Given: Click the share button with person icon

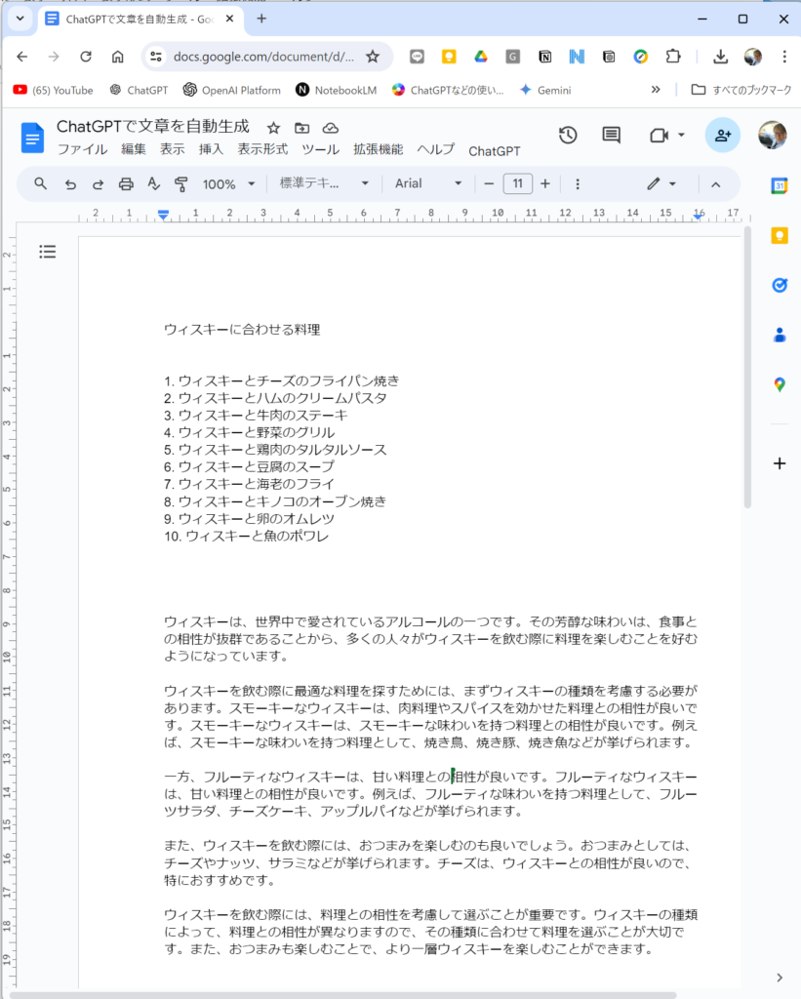Looking at the screenshot, I should (722, 136).
